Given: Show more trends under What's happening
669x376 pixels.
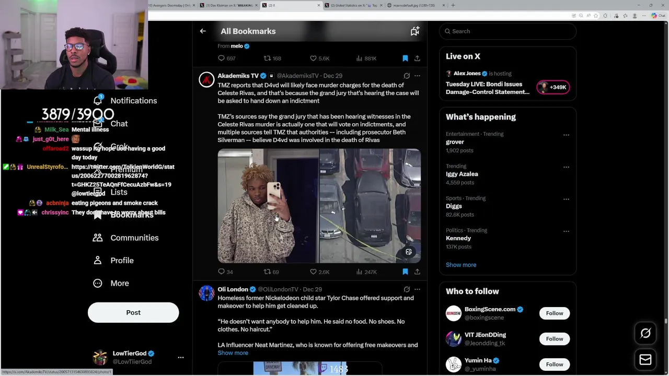Looking at the screenshot, I should point(461,265).
